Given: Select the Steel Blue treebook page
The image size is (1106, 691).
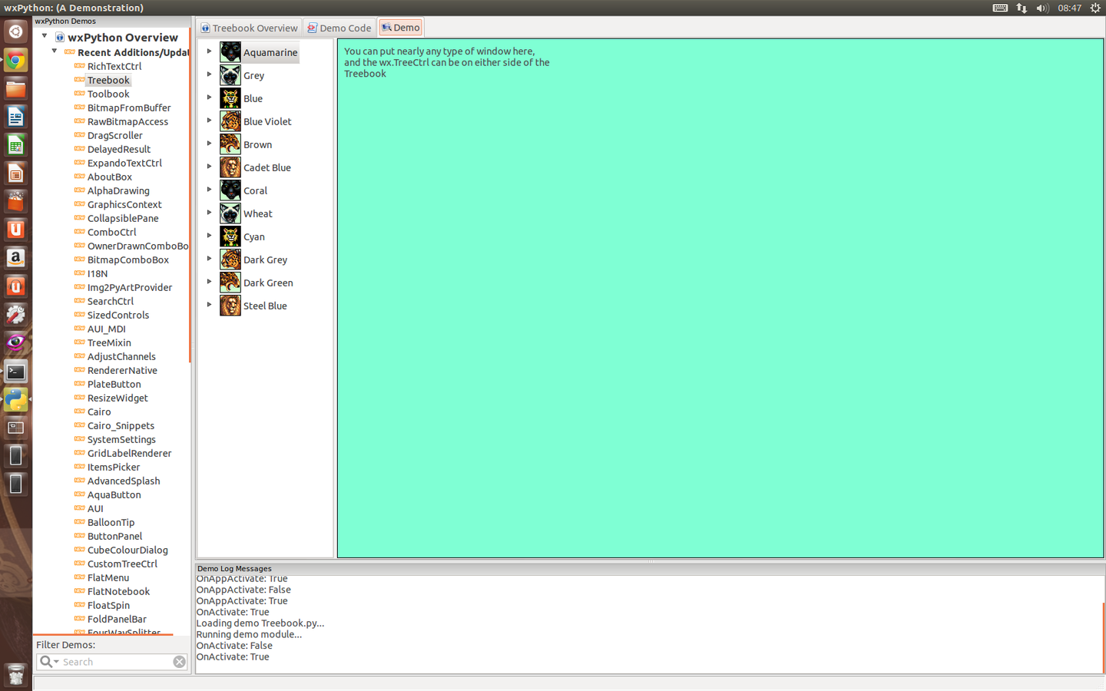Looking at the screenshot, I should pyautogui.click(x=265, y=306).
